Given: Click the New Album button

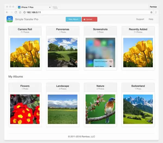Looking at the screenshot, I should tap(73, 19).
